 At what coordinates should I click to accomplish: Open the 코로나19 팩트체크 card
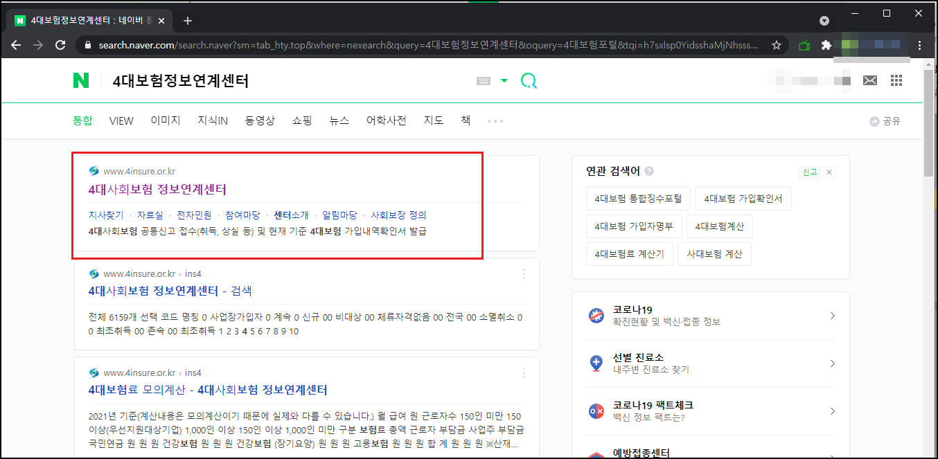point(711,411)
